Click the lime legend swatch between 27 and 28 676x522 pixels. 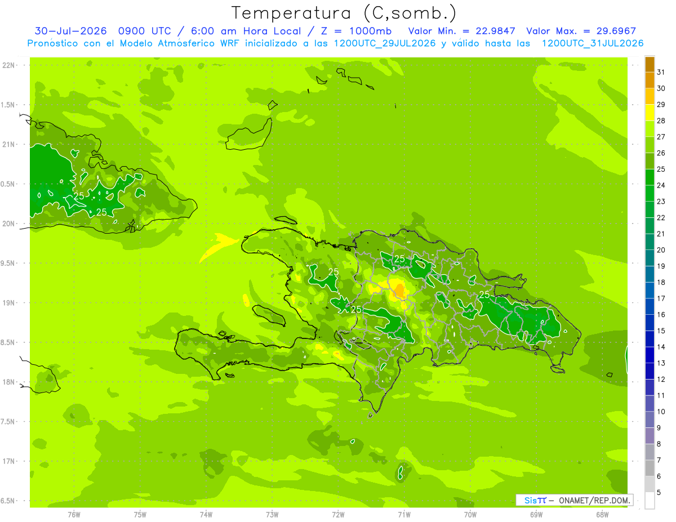click(650, 129)
